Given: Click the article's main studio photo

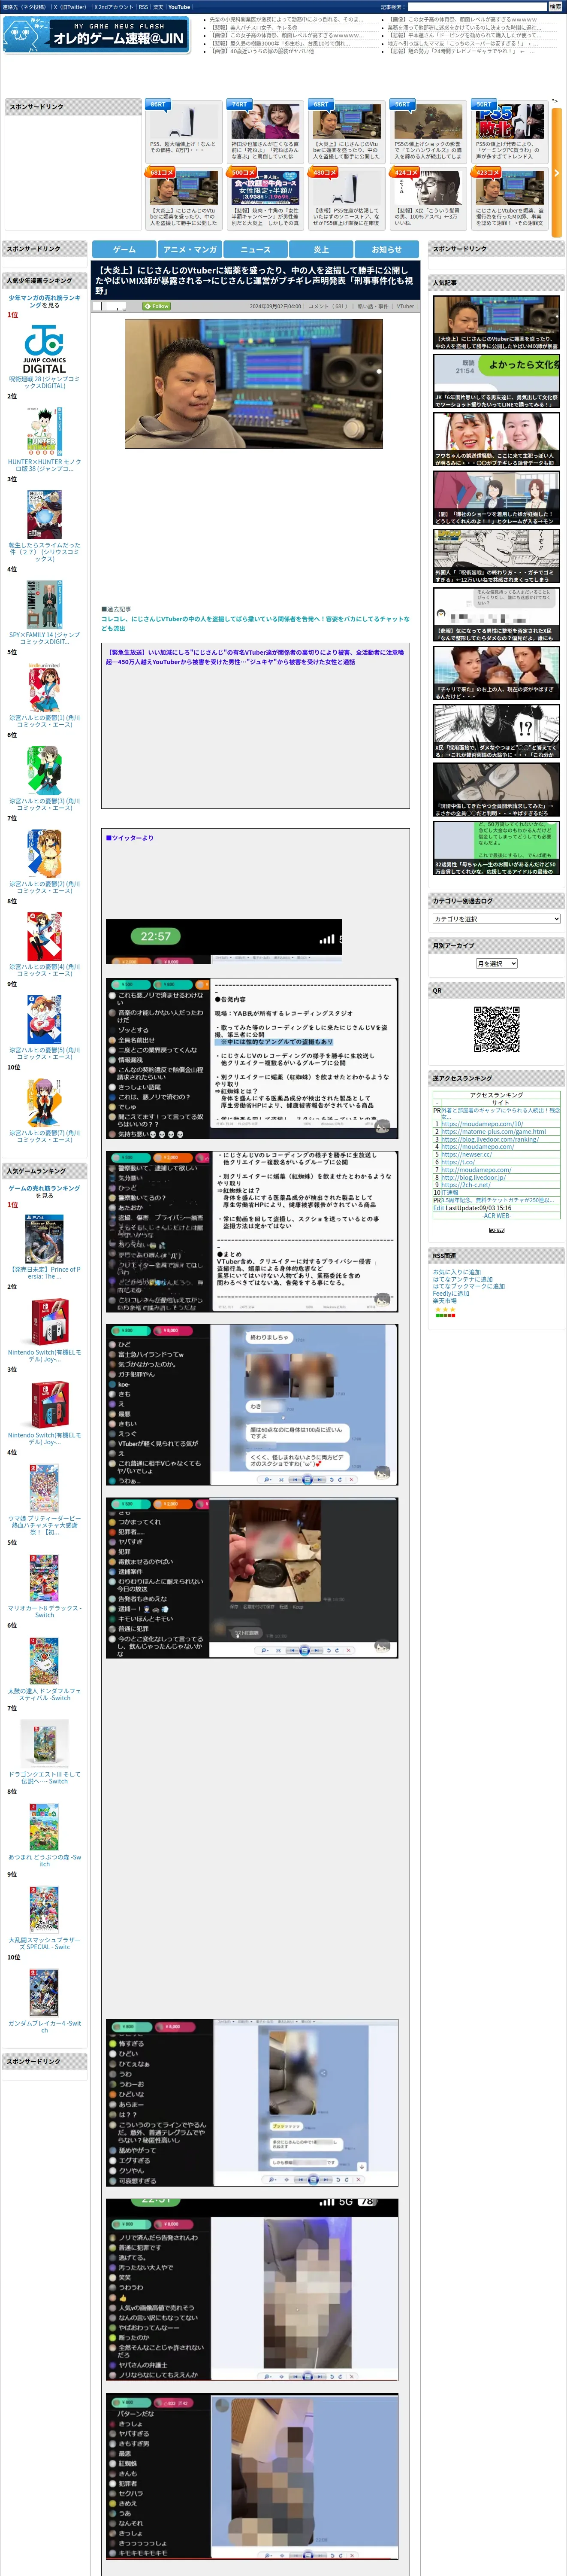Looking at the screenshot, I should (253, 383).
